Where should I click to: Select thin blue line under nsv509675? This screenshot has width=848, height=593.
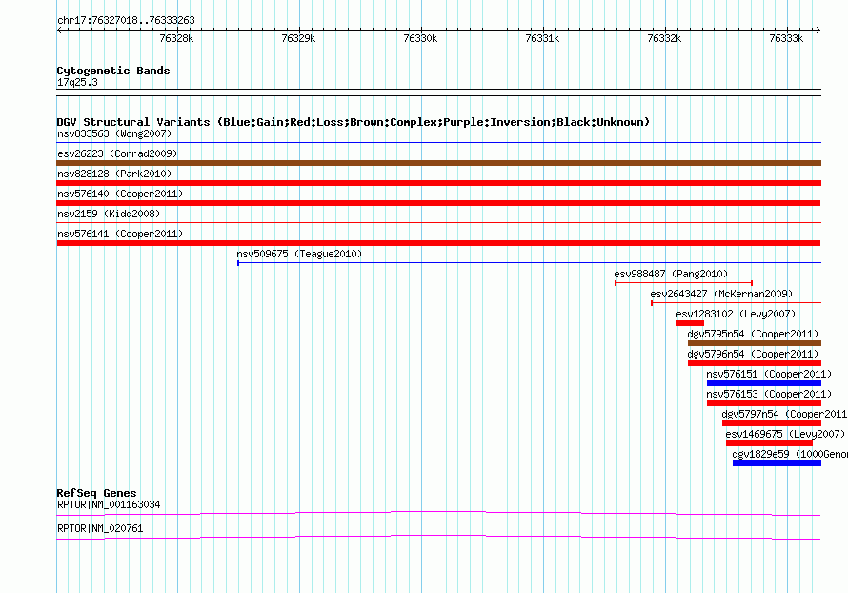530,263
